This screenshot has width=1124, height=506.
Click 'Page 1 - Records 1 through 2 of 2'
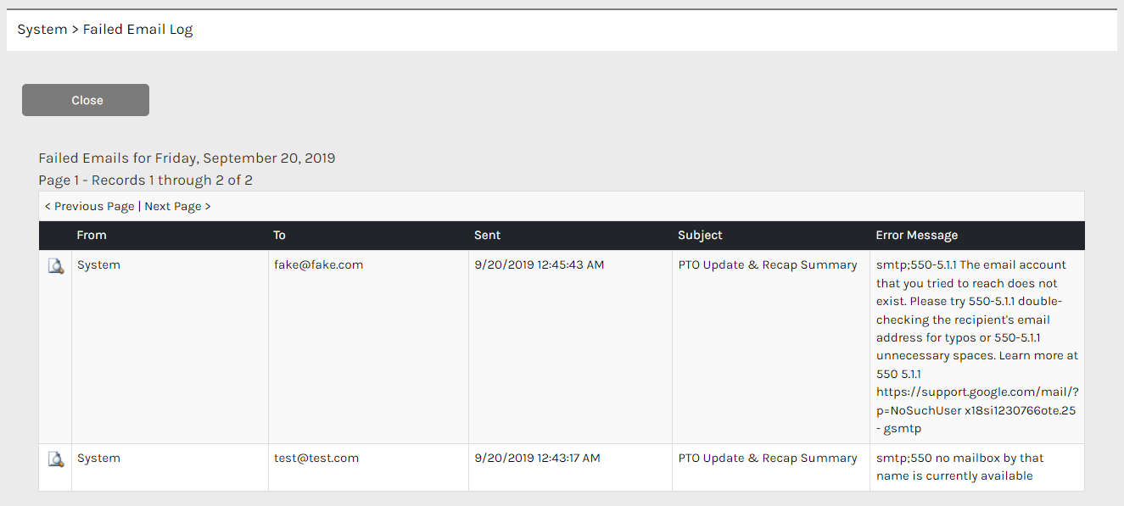click(x=145, y=180)
